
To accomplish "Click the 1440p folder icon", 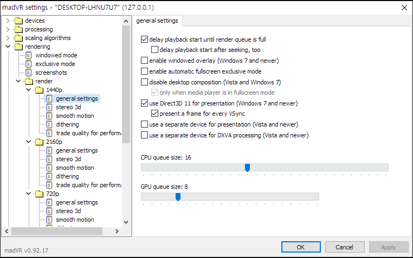I will coord(40,90).
